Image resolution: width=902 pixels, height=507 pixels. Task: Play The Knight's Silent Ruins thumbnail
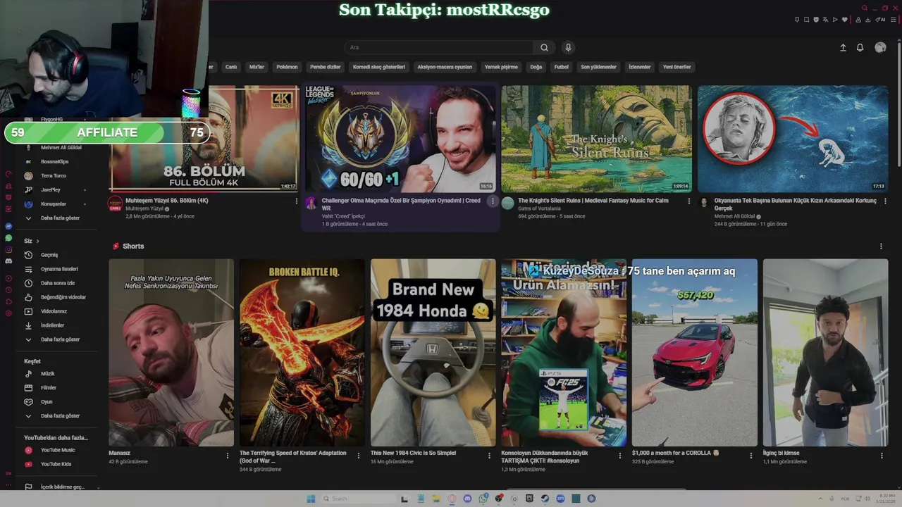[596, 139]
